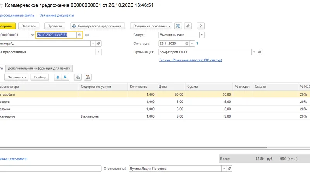Click the comment icon next to the date field
This screenshot has height=174, width=310.
(87, 35)
